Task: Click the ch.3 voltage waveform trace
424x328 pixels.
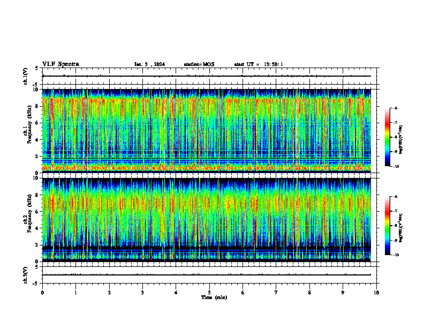Action: coord(207,275)
